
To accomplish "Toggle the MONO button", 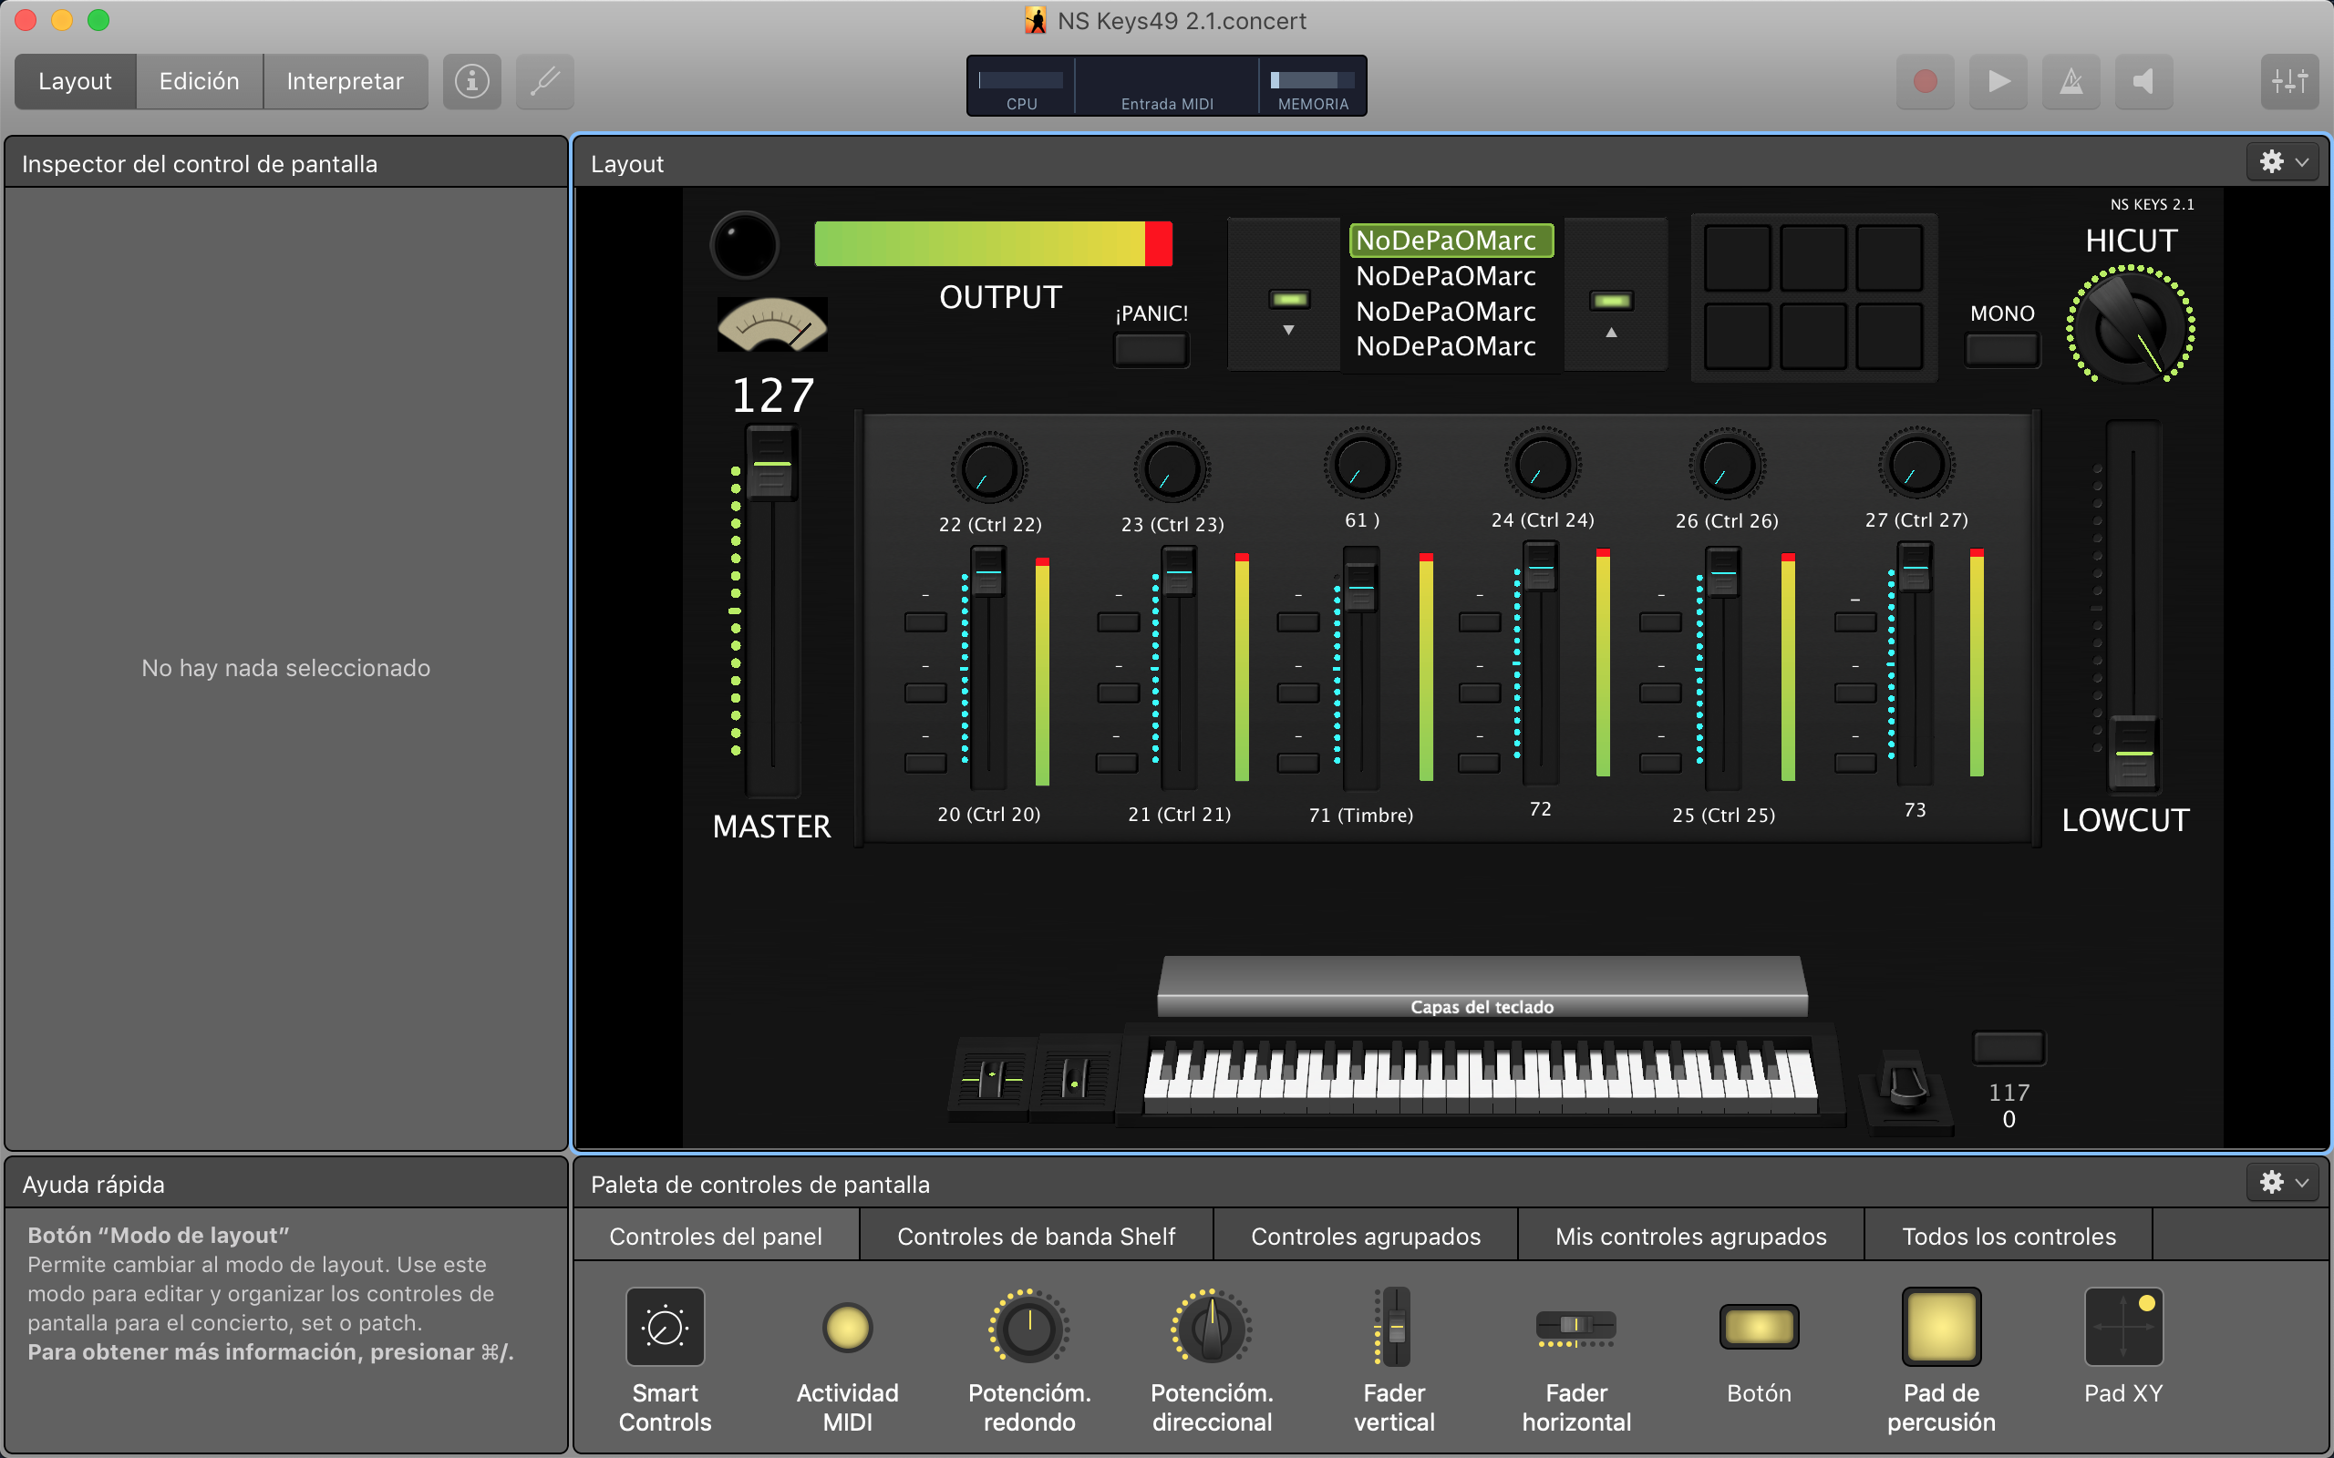I will coord(2002,348).
